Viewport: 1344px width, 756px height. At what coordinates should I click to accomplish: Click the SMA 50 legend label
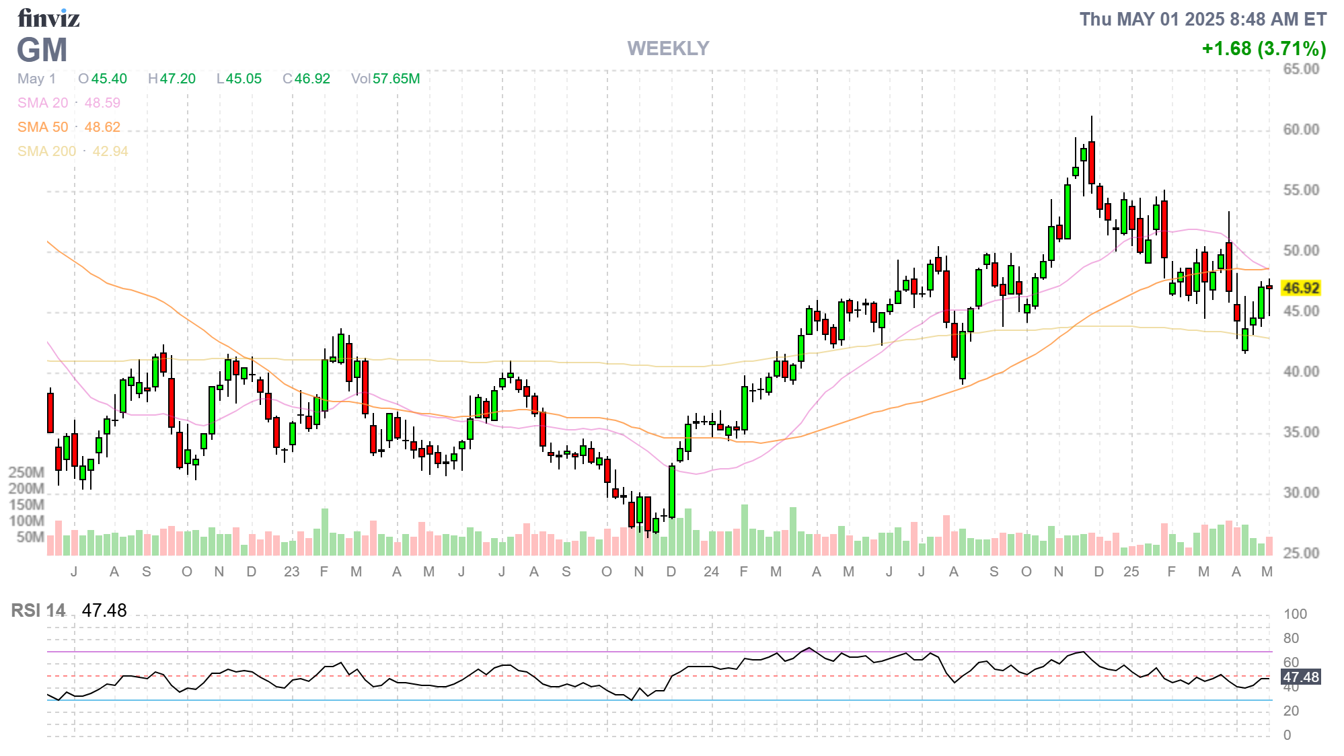[43, 127]
